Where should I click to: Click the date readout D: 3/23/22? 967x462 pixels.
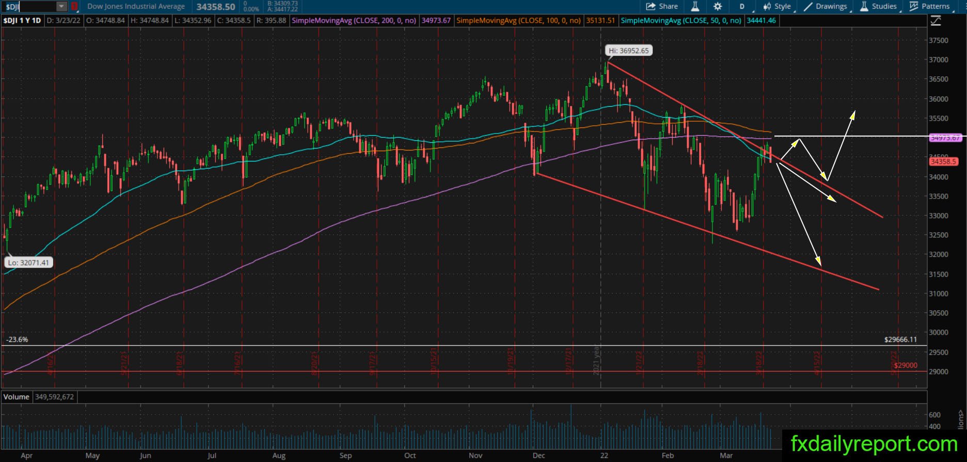pos(64,21)
